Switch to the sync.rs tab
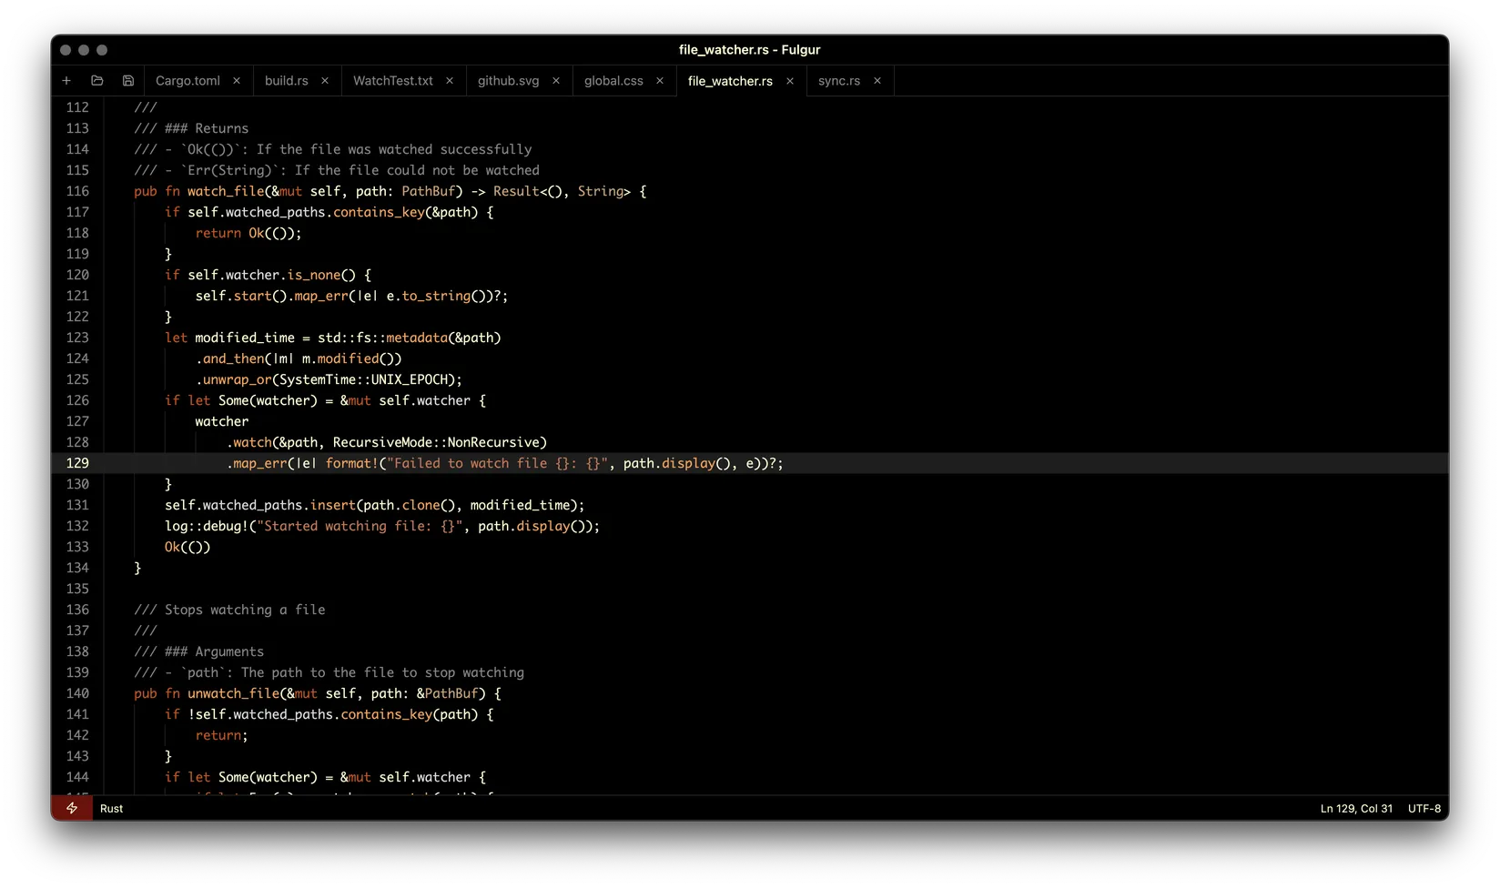This screenshot has height=888, width=1500. [x=838, y=81]
